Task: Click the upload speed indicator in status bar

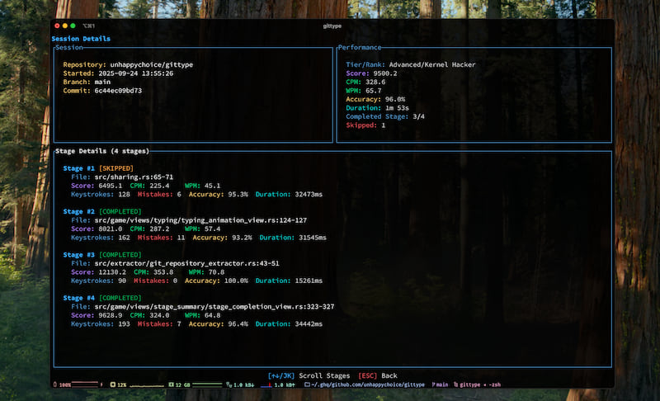Action: pos(283,384)
